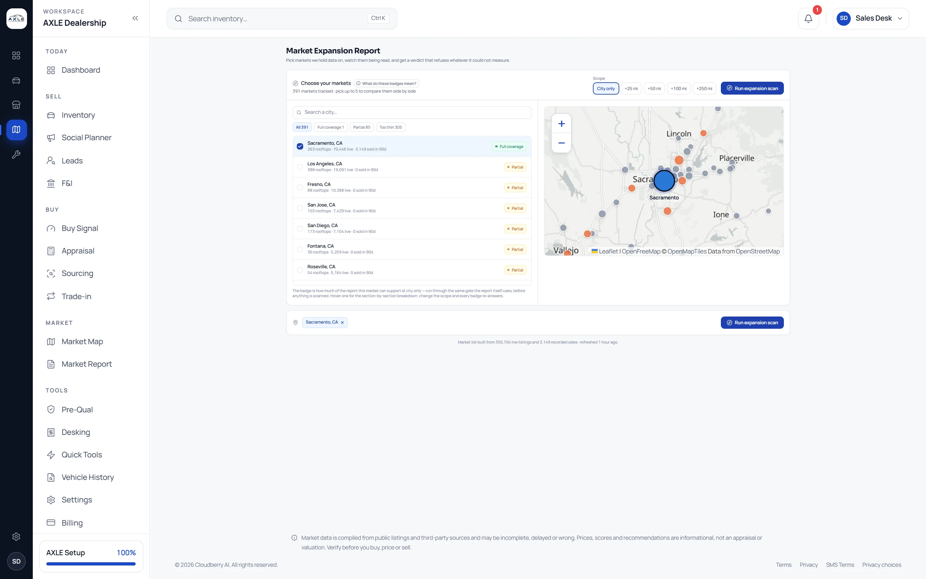Viewport: 926px width, 579px height.
Task: Run expansion scan from bottom bar
Action: pos(752,322)
